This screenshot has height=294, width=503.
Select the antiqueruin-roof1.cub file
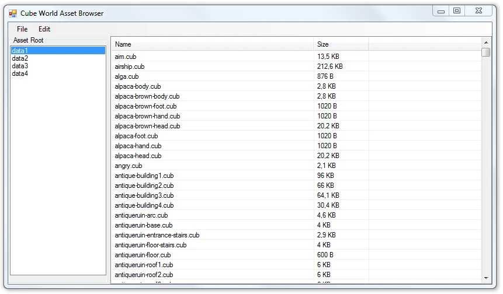pyautogui.click(x=144, y=265)
